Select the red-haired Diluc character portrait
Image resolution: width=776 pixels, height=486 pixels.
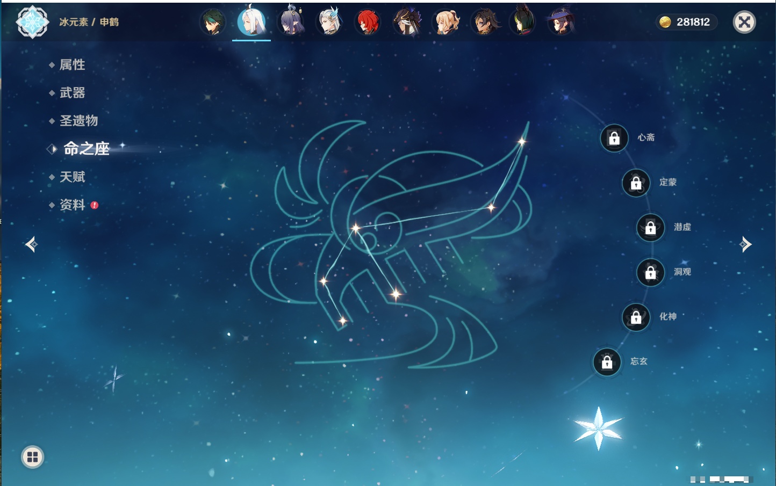point(368,23)
